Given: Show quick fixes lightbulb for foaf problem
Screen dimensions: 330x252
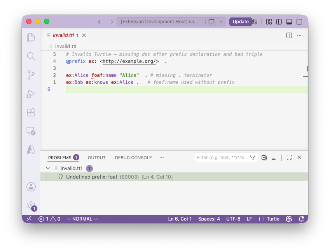Looking at the screenshot, I should click(61, 177).
